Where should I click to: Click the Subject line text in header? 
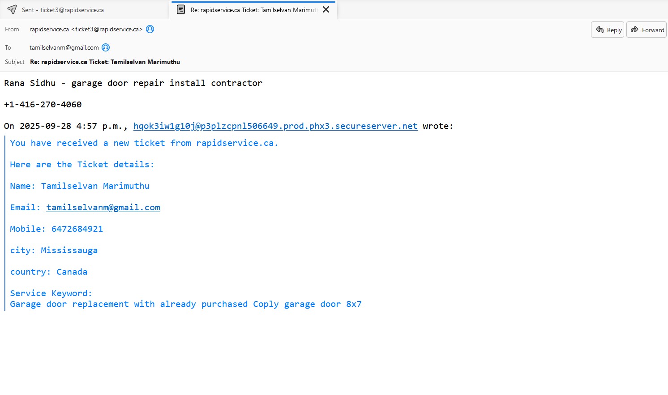pos(105,62)
